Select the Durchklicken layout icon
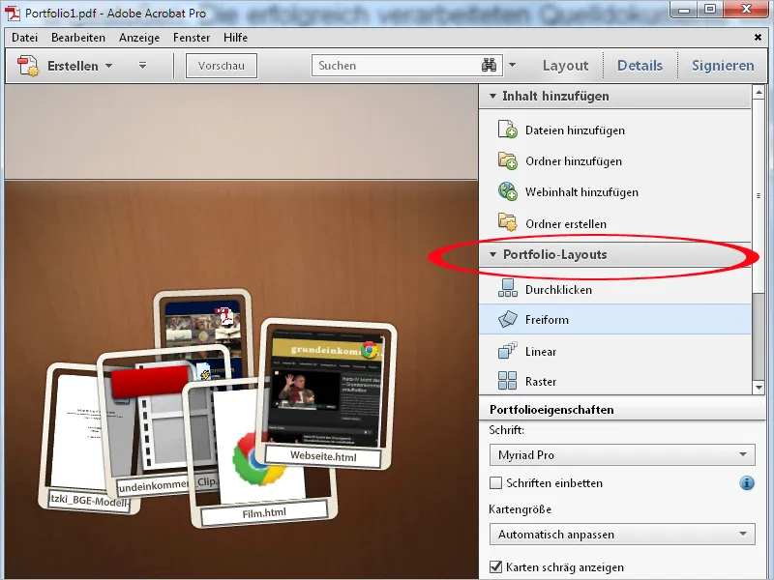774x580 pixels. 507,288
